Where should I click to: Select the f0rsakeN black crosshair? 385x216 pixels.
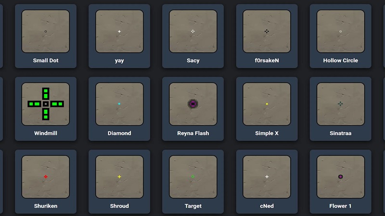point(267,31)
